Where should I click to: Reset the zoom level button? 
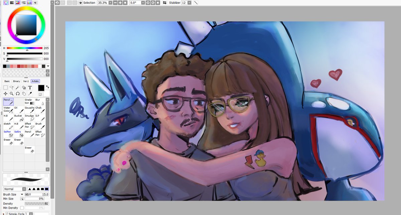click(125, 3)
